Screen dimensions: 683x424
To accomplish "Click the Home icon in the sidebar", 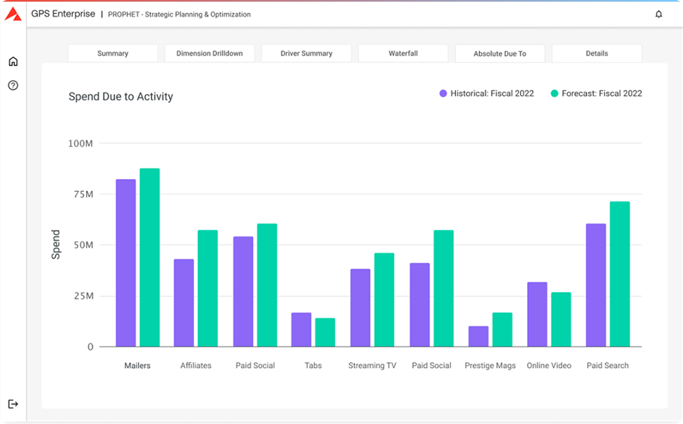I will 12,61.
